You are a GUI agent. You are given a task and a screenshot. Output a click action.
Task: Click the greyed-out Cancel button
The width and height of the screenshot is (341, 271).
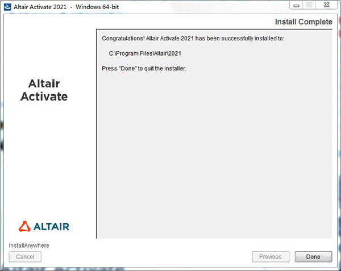point(25,257)
